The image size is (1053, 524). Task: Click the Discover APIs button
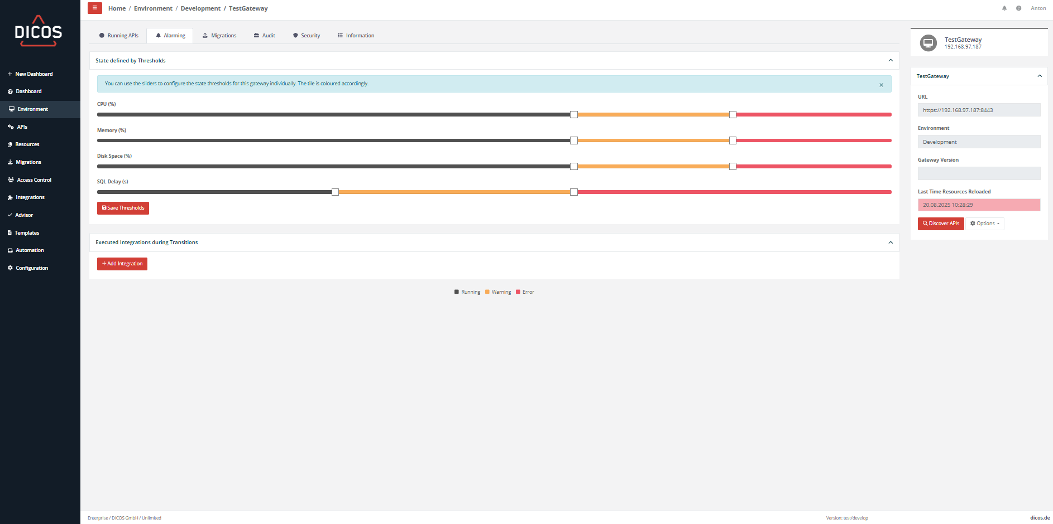941,224
